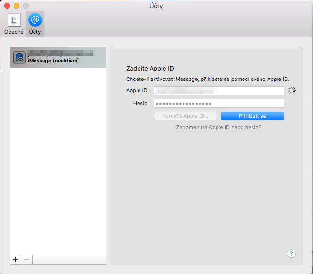Screen dimensions: 313x274
Task: Click the iMessage account bubble icon
Action: (19, 57)
